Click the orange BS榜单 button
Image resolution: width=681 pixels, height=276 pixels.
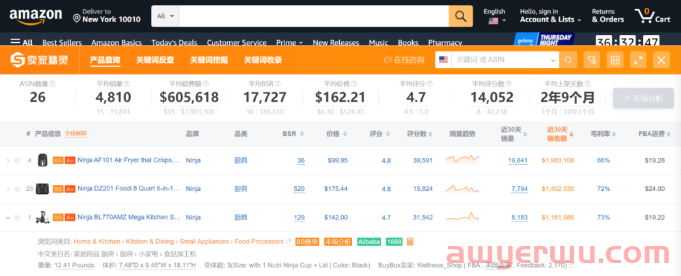point(307,242)
